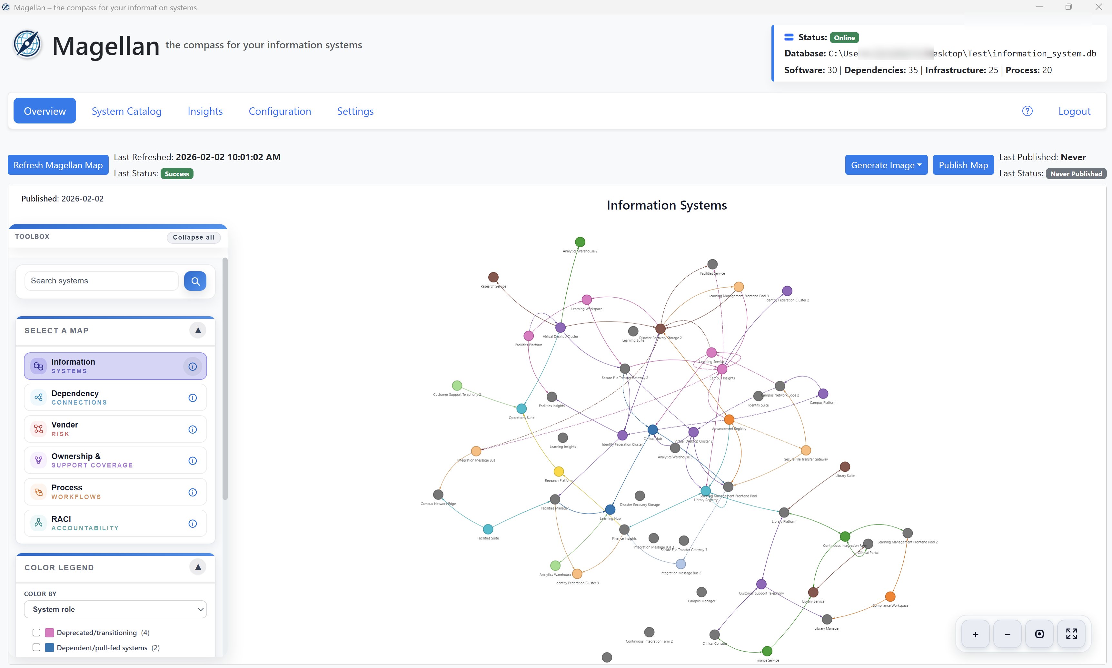Open info icon for Dependency Connections map
The image size is (1112, 668).
click(192, 398)
